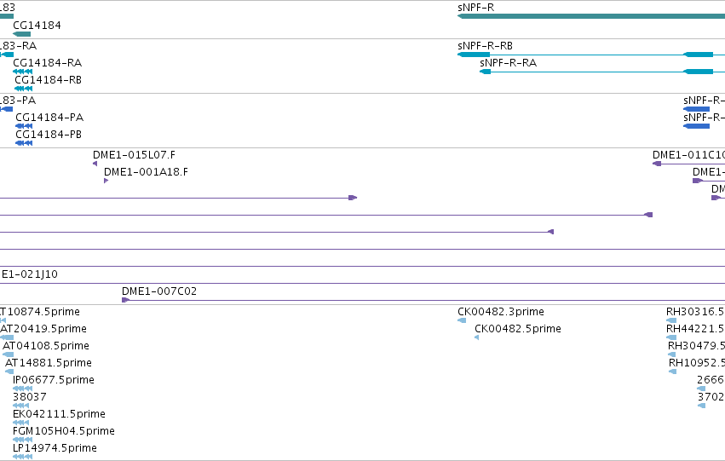
Task: Click the RH30479 EST label
Action: pyautogui.click(x=696, y=346)
